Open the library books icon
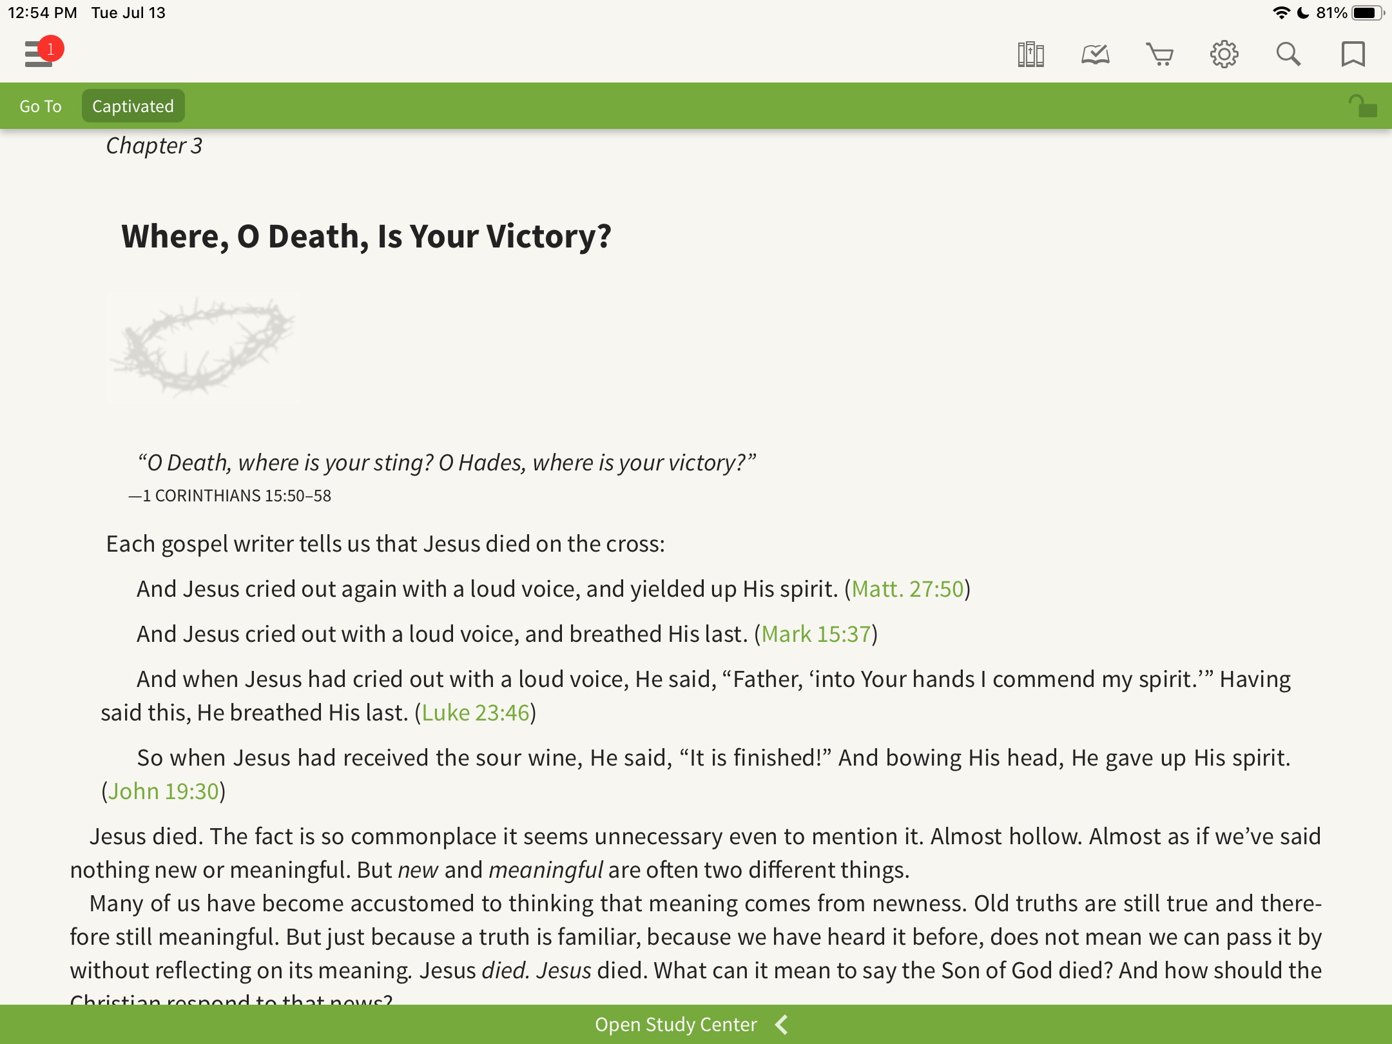The width and height of the screenshot is (1392, 1044). [x=1030, y=54]
